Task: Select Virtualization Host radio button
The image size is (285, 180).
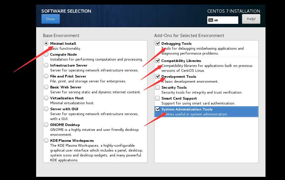Action: [x=46, y=98]
